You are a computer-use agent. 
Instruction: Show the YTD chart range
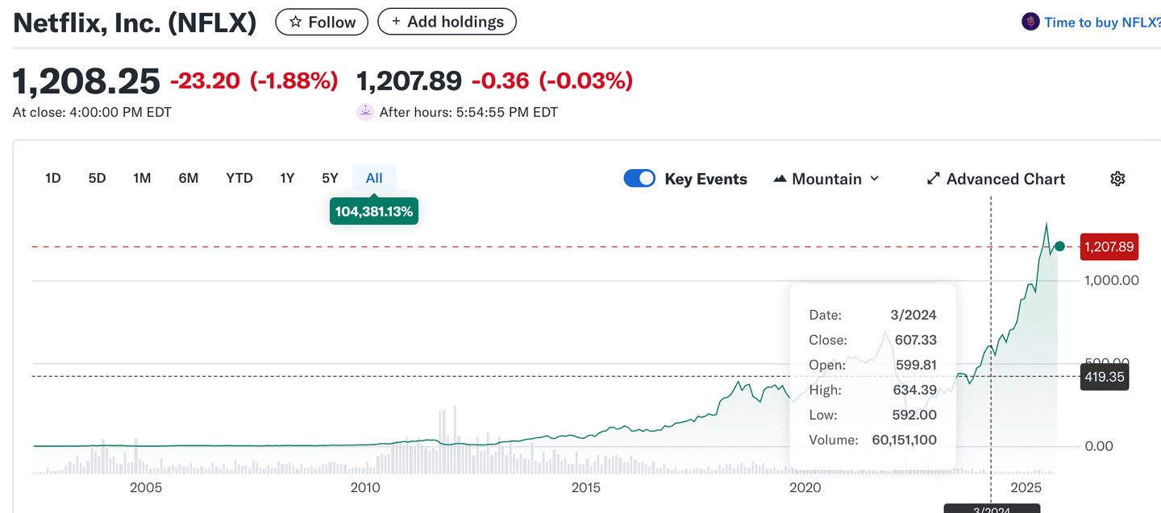(239, 179)
